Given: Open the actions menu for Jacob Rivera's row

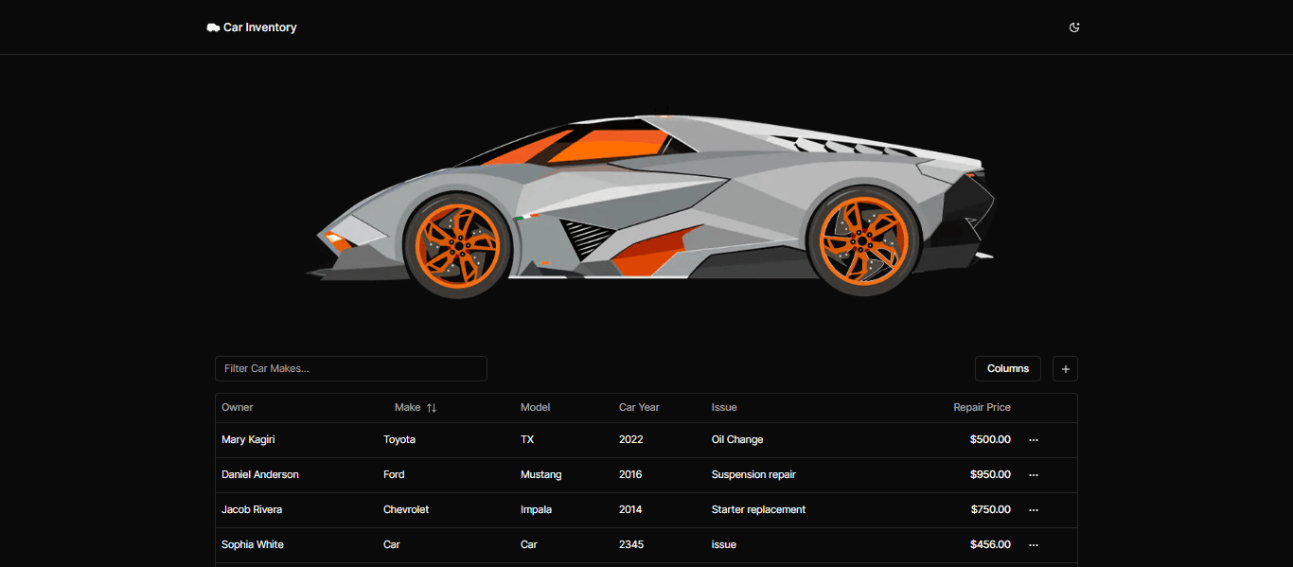Looking at the screenshot, I should point(1033,509).
